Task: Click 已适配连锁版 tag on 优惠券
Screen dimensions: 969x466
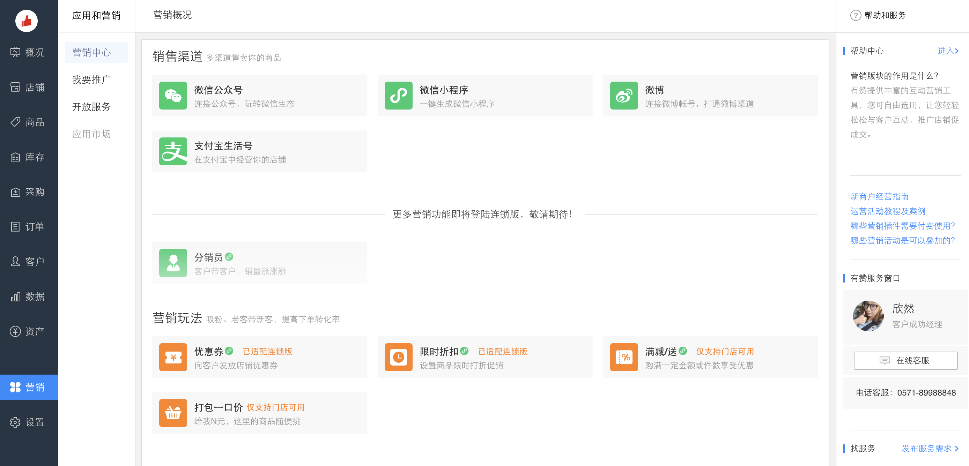Action: coord(267,351)
